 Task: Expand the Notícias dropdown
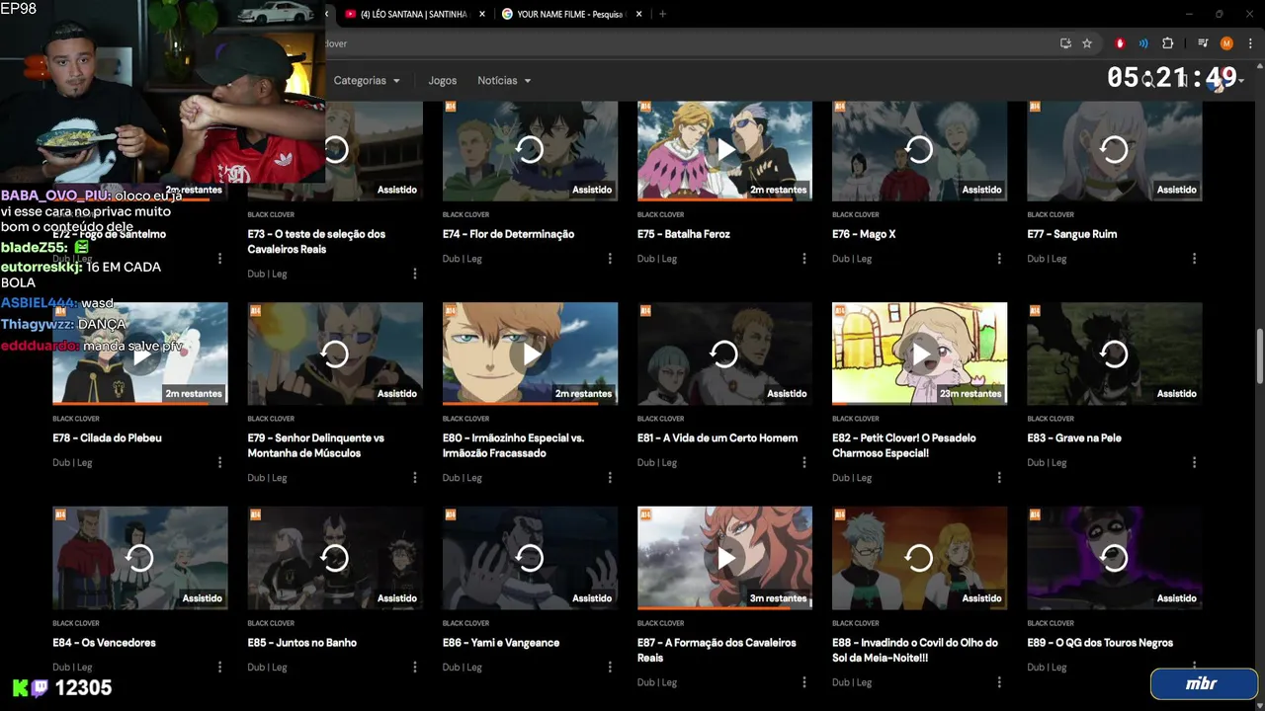(504, 81)
